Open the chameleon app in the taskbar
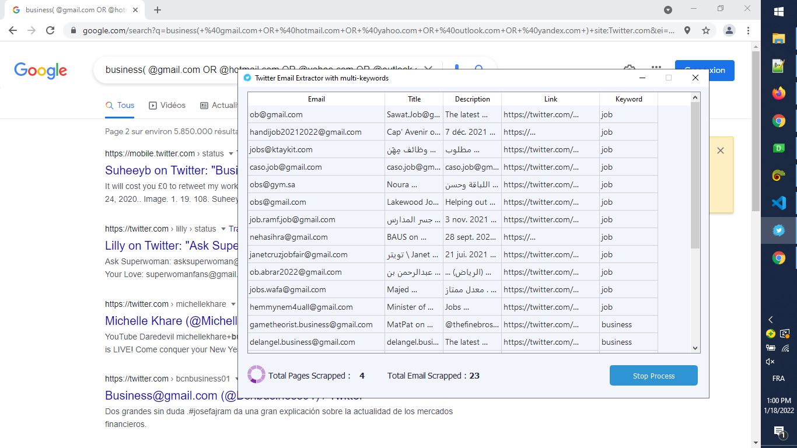Image resolution: width=797 pixels, height=448 pixels. coord(778,176)
